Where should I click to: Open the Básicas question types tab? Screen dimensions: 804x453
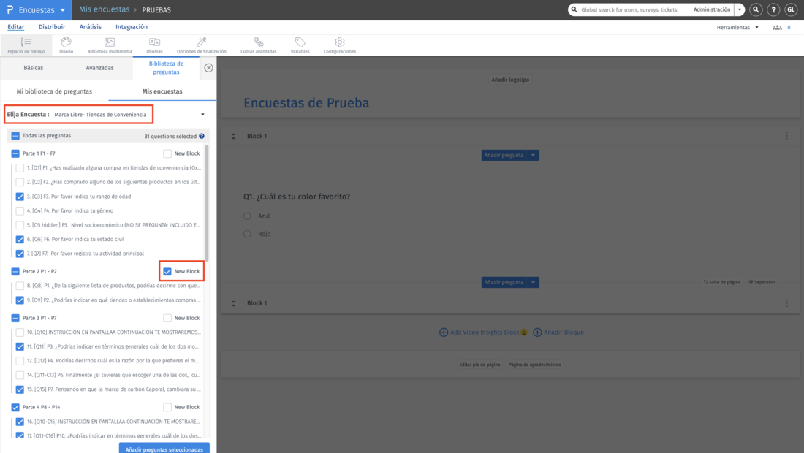34,68
